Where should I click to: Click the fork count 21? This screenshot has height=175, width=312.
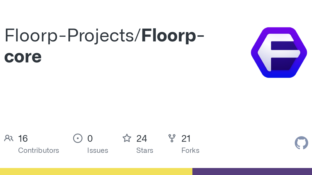pyautogui.click(x=186, y=139)
